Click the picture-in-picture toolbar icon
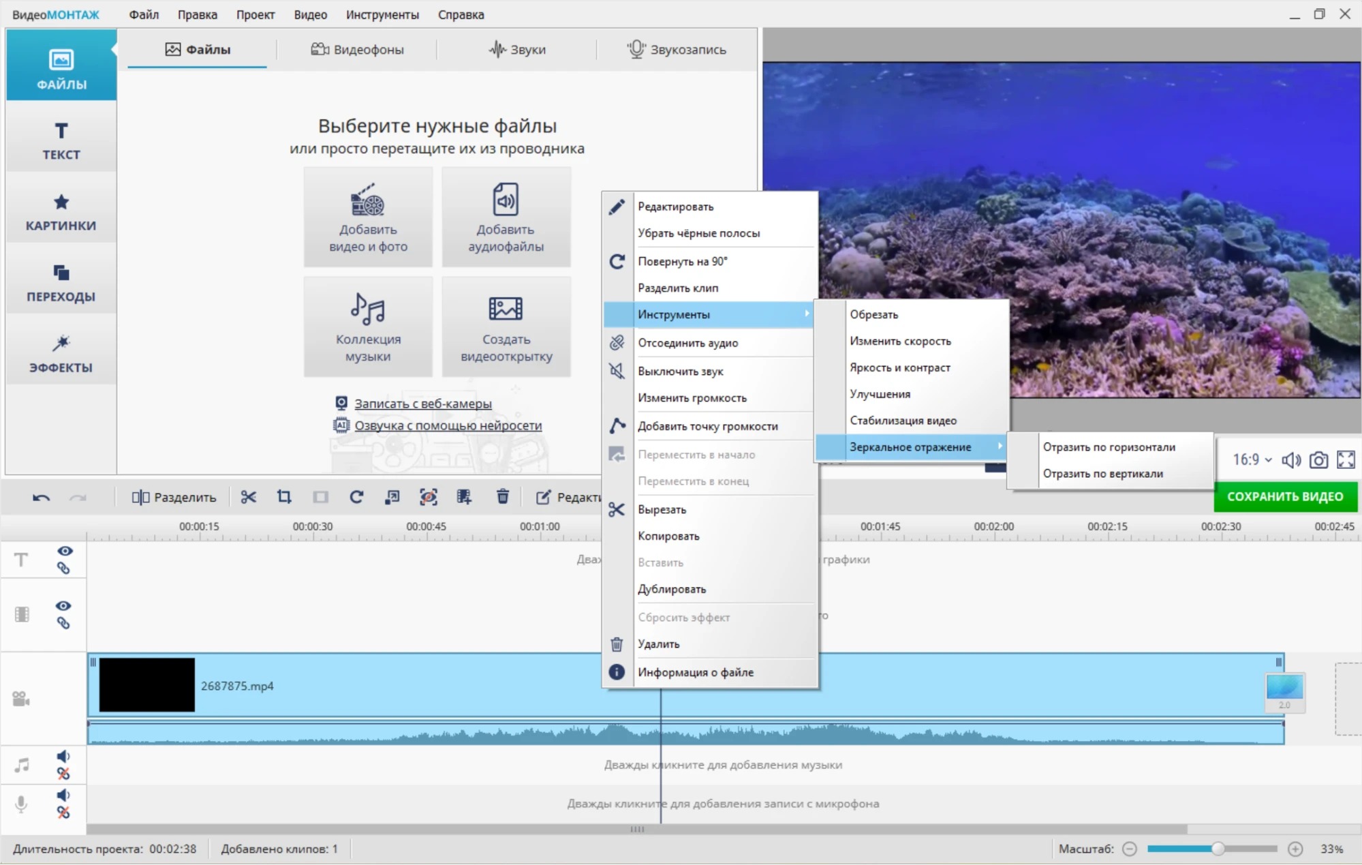 (392, 497)
